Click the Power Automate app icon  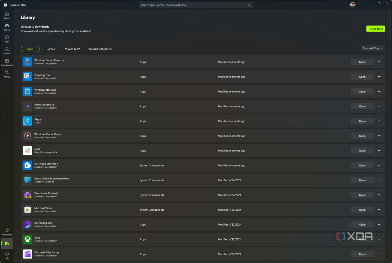tap(27, 106)
